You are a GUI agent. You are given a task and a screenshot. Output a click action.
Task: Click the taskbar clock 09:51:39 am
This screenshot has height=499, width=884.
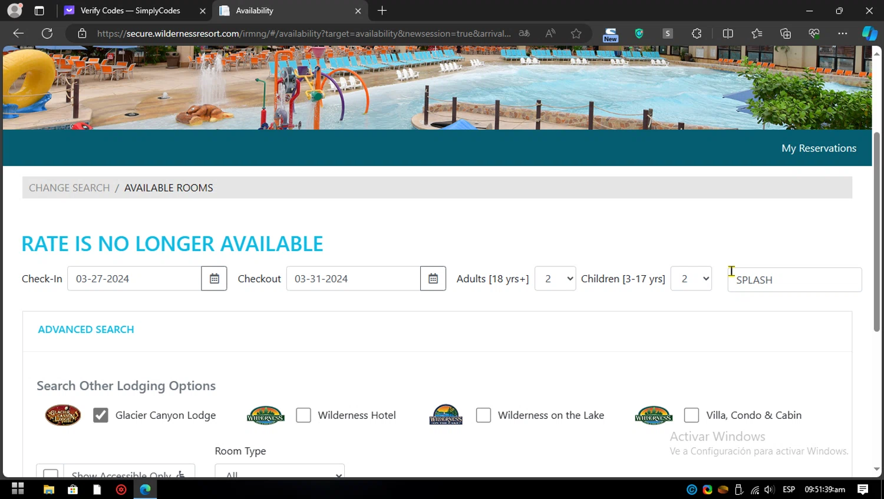(825, 490)
